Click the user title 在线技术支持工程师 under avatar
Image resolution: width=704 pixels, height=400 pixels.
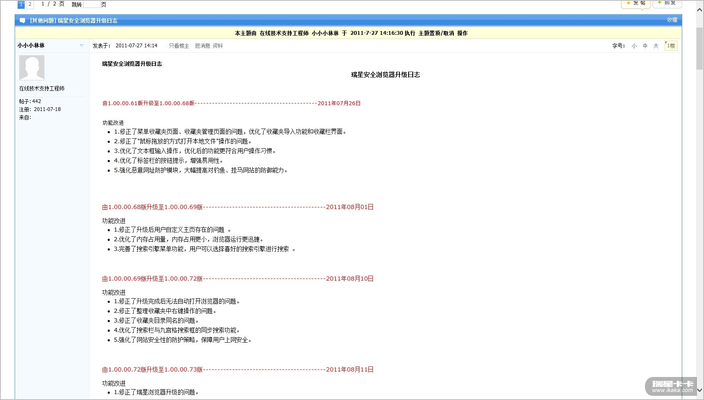pos(42,88)
